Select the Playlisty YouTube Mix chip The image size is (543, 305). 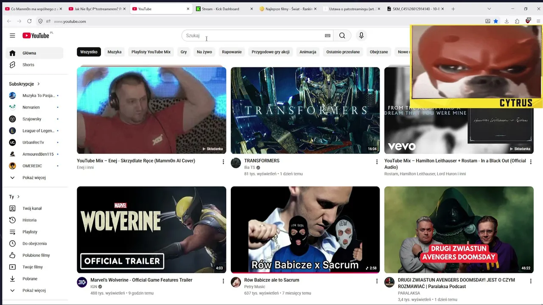(x=151, y=52)
